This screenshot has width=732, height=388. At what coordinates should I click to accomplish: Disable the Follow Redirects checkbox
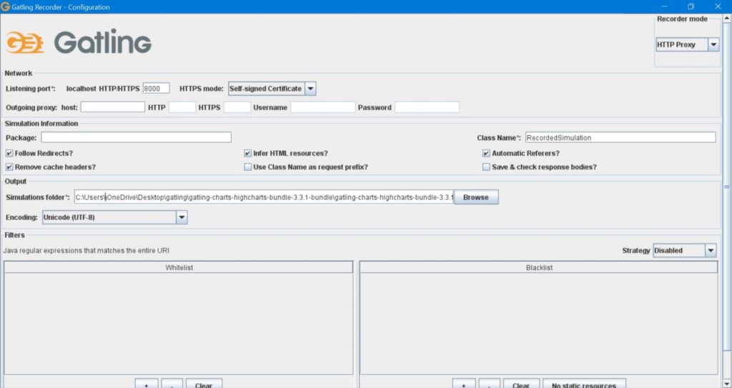[x=9, y=154]
